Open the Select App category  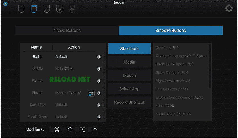pos(129,89)
